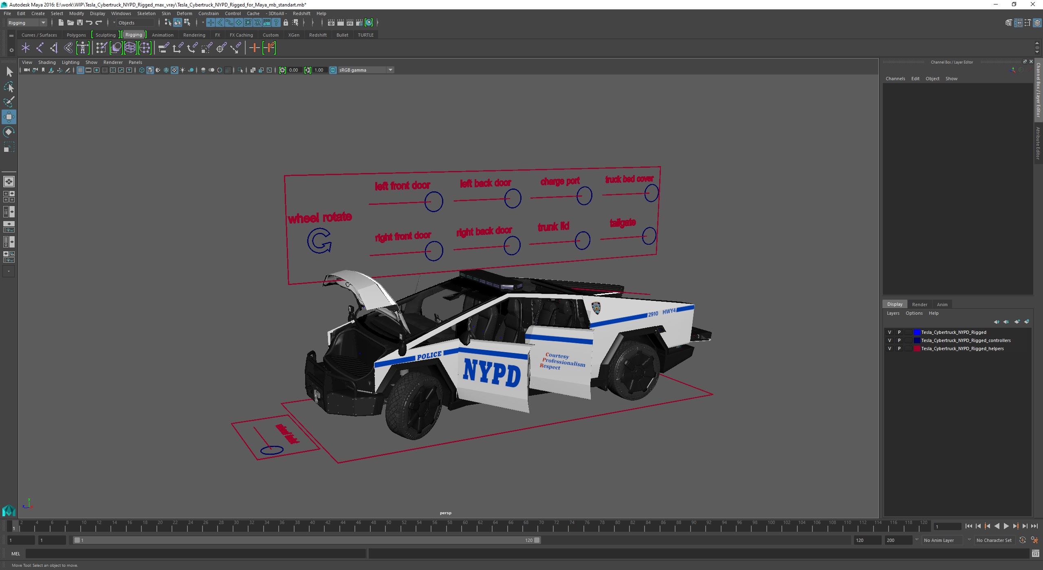Open the Skeleton menu
The width and height of the screenshot is (1043, 570).
[146, 13]
